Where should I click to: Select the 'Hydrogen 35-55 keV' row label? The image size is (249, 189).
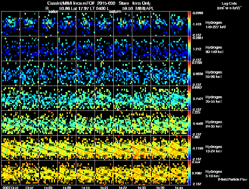[214, 99]
